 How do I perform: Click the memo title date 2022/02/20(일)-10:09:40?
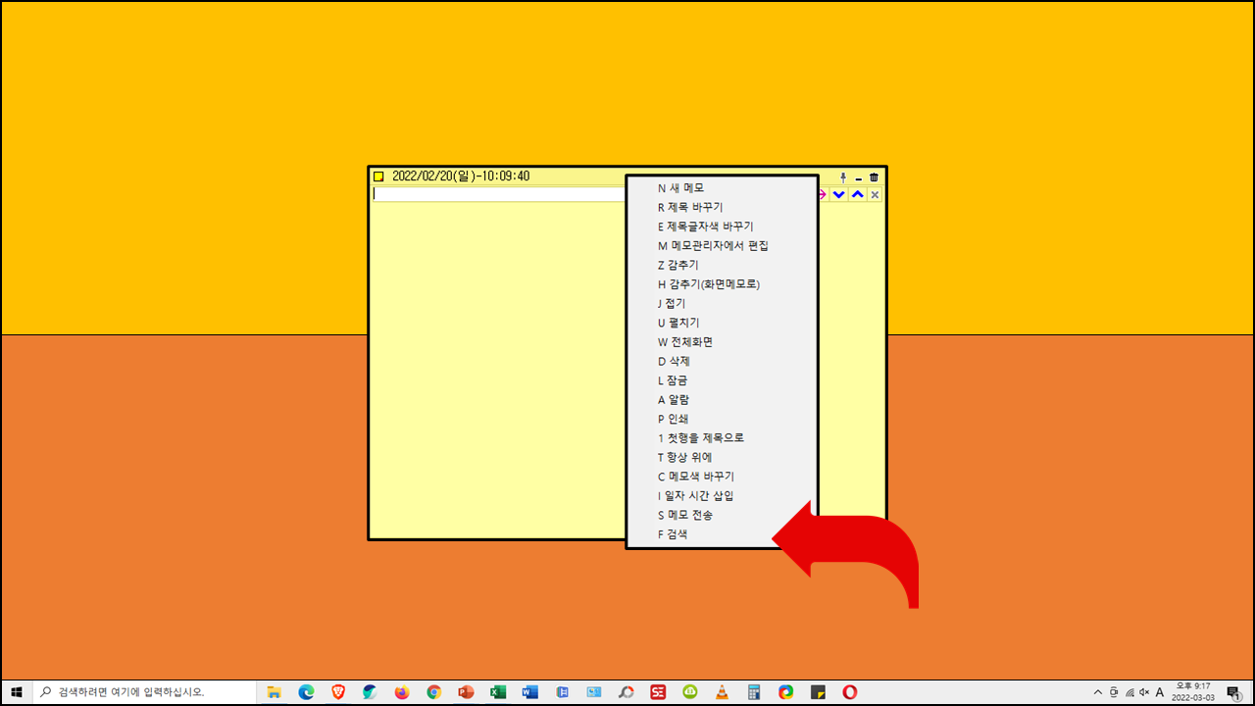click(x=461, y=176)
